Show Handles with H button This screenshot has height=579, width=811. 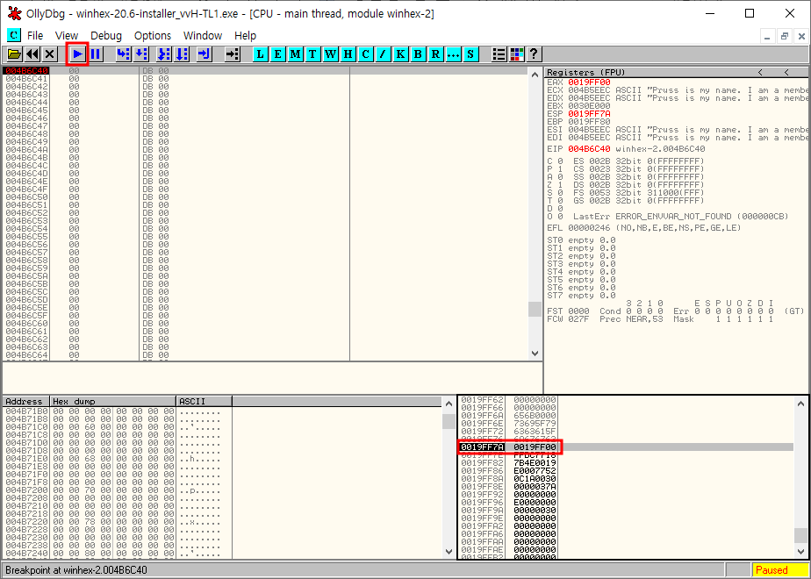[x=348, y=54]
